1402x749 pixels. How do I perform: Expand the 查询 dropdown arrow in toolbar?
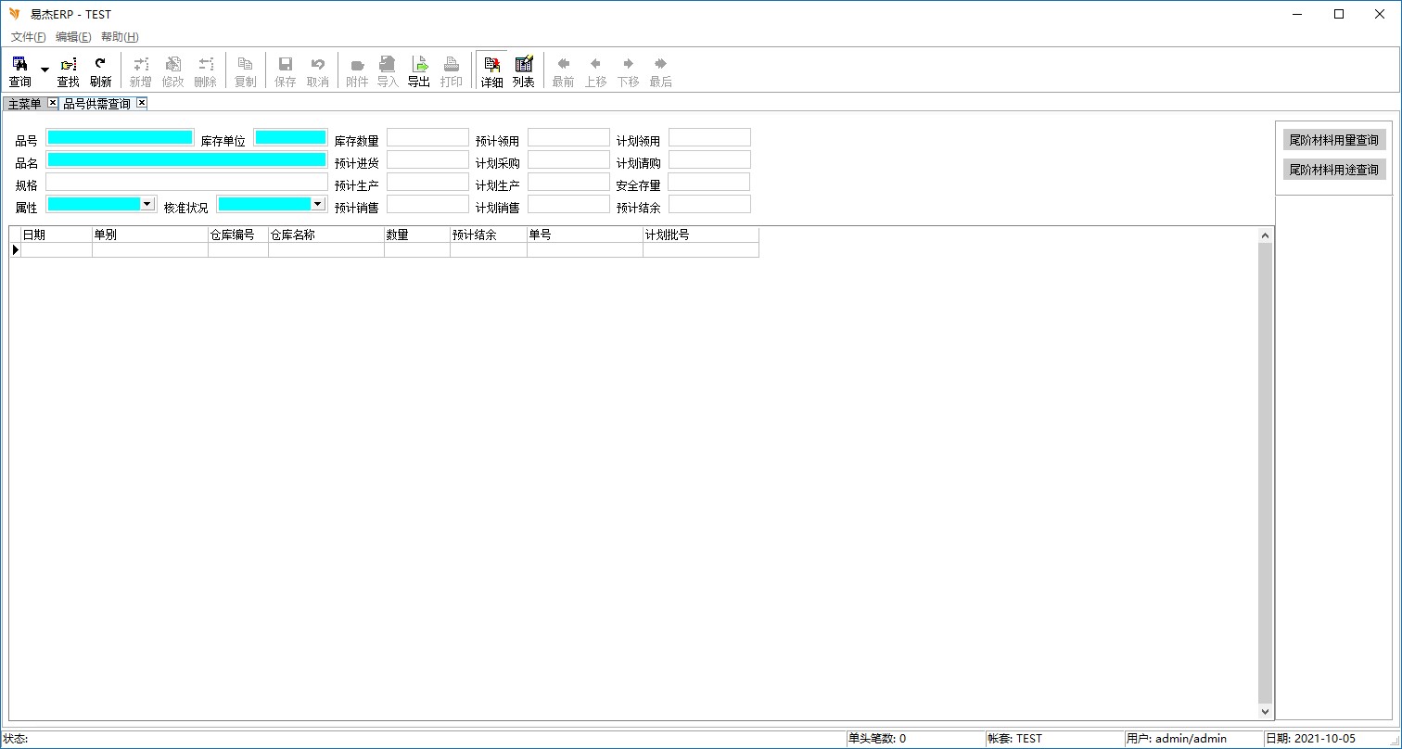coord(45,70)
